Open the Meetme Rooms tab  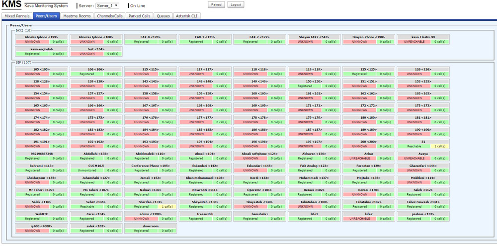(77, 16)
